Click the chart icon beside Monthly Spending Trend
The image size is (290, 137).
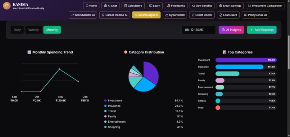point(29,52)
